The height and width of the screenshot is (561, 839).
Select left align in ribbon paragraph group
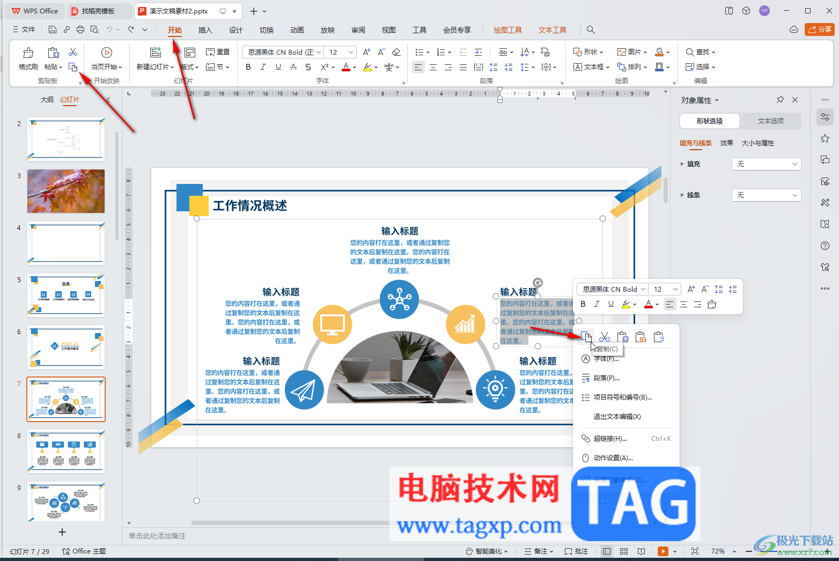[418, 67]
